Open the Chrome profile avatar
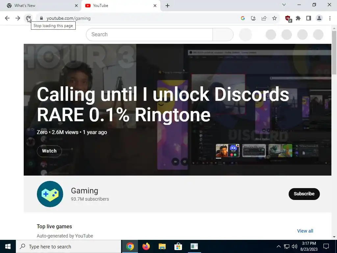The image size is (337, 253). click(319, 18)
